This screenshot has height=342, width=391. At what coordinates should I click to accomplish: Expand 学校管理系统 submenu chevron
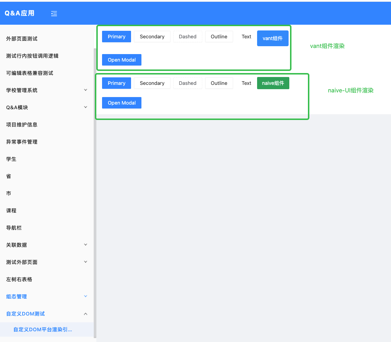(86, 90)
